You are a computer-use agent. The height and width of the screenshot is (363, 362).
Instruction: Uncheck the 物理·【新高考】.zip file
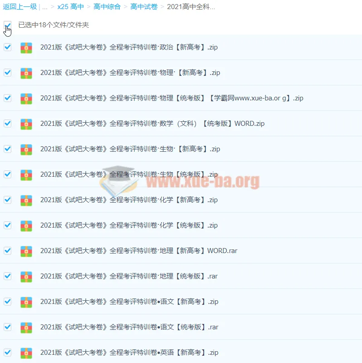pyautogui.click(x=7, y=72)
